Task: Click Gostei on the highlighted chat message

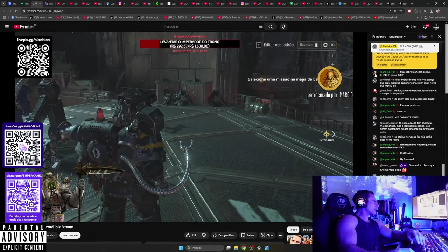Action: 382,65
